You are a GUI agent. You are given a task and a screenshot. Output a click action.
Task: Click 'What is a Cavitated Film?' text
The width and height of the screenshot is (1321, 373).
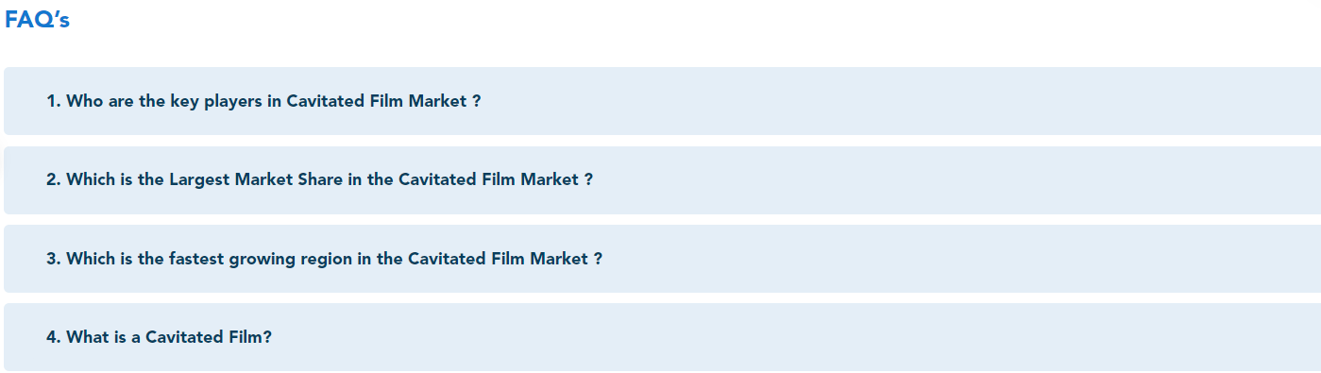pyautogui.click(x=169, y=337)
